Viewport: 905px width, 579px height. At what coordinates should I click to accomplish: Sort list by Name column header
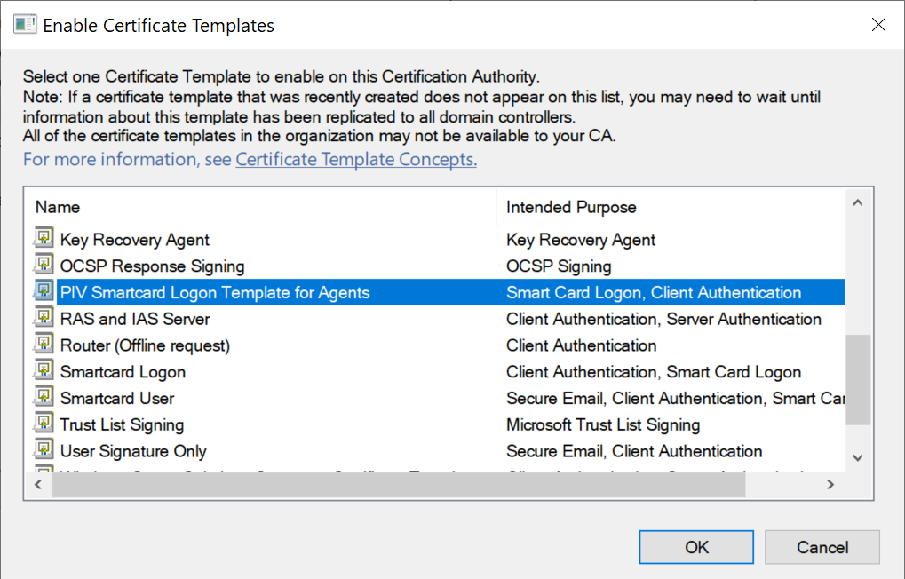[x=58, y=207]
